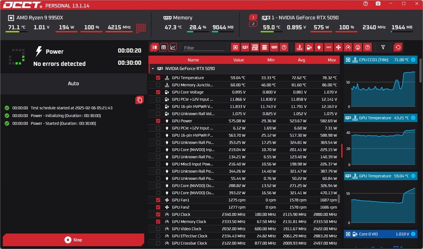Click the GPU sensor filter icon

(245, 47)
